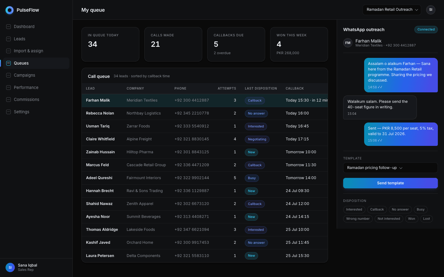This screenshot has width=444, height=277.
Task: Click the Performance sidebar icon
Action: coord(9,87)
